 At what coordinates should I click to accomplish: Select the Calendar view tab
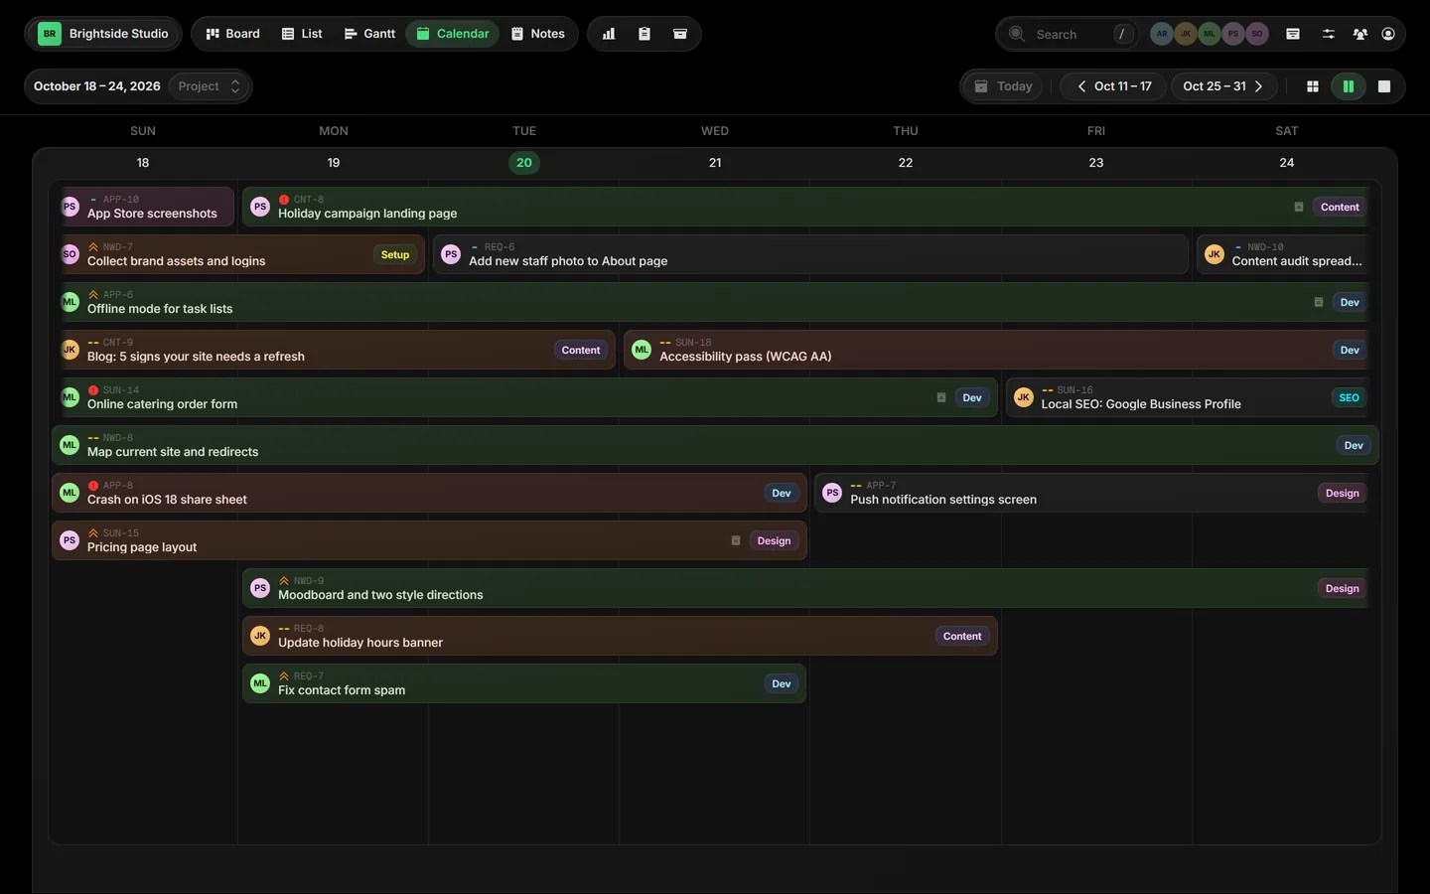(x=453, y=34)
